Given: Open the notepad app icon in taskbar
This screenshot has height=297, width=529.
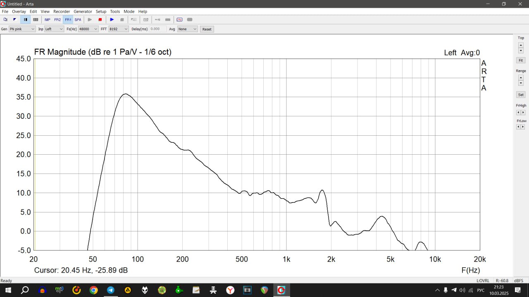Looking at the screenshot, I should coord(196,290).
